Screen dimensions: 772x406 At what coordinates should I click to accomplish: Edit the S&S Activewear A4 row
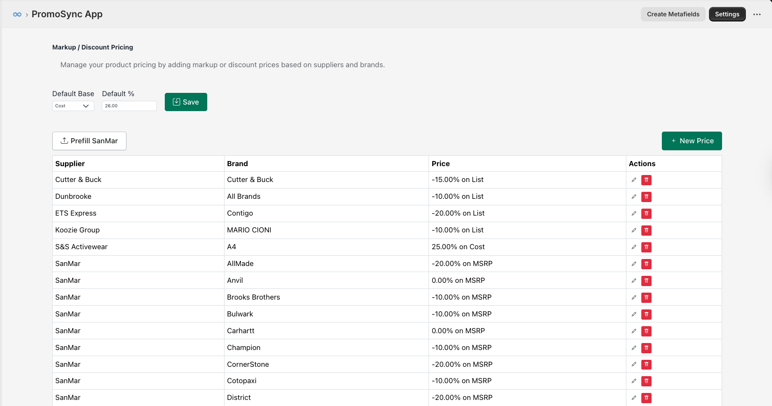click(634, 247)
